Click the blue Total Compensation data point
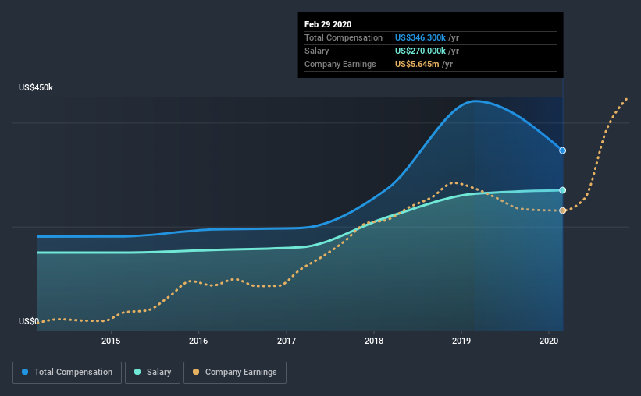The width and height of the screenshot is (641, 396). point(562,150)
